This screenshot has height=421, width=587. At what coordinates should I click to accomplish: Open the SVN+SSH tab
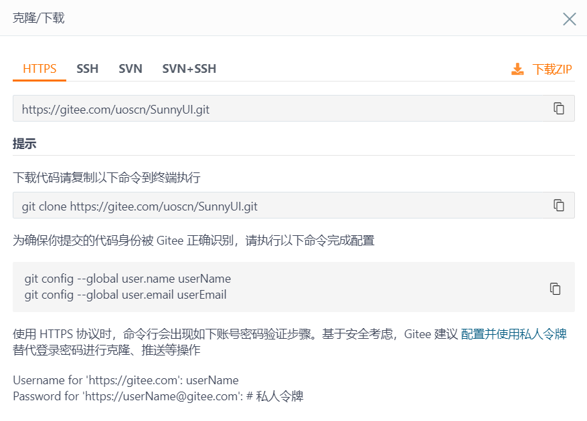pos(189,69)
